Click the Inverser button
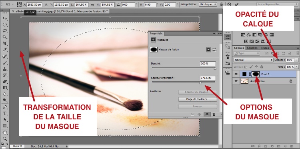 [x=198, y=106]
